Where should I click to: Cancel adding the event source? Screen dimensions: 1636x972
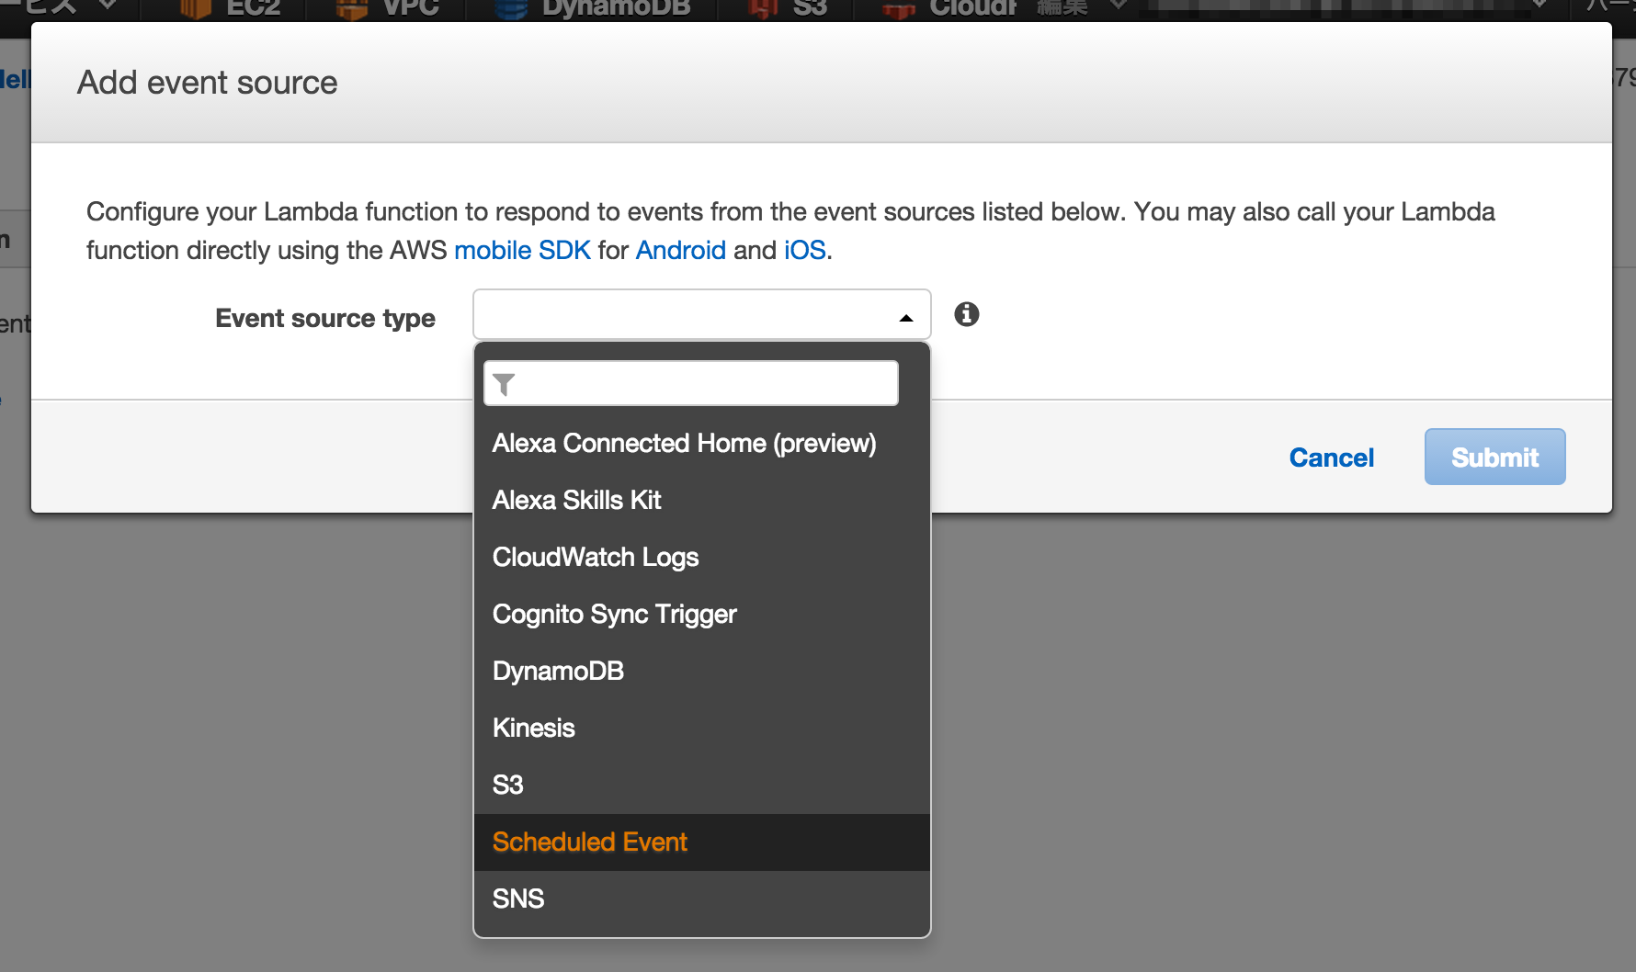click(1332, 457)
